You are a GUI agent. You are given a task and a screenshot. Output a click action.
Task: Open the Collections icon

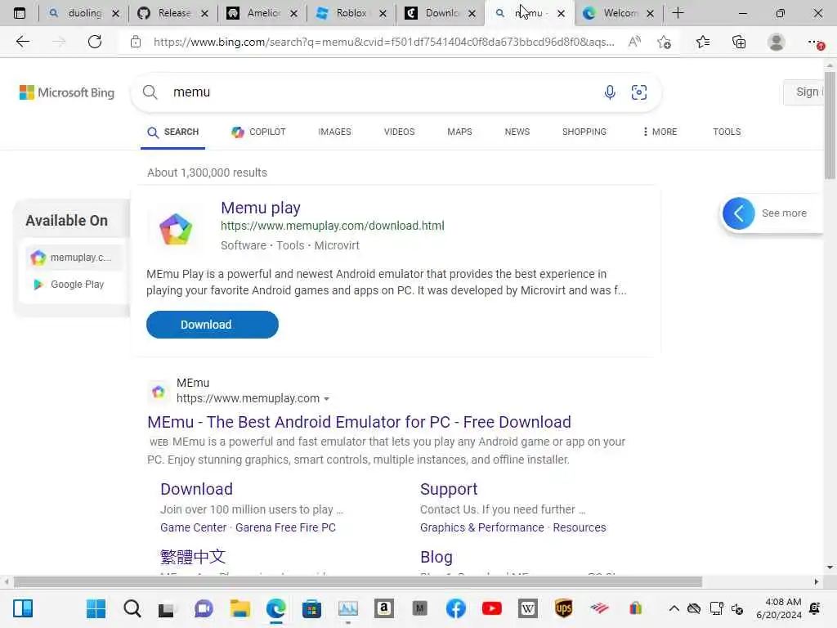pyautogui.click(x=739, y=42)
